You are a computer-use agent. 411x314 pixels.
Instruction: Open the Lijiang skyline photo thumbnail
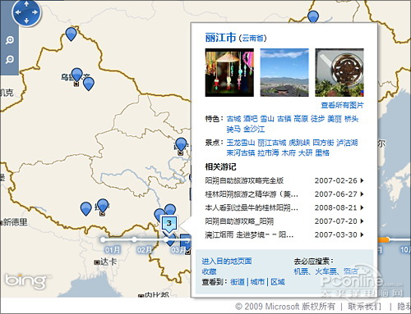pos(284,72)
